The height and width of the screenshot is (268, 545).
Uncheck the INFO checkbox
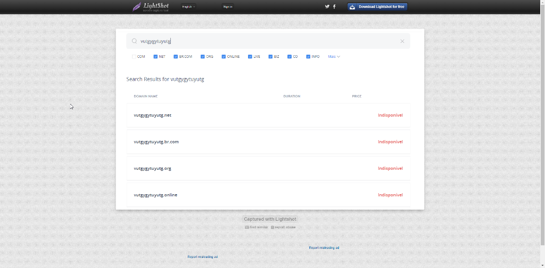pyautogui.click(x=308, y=56)
